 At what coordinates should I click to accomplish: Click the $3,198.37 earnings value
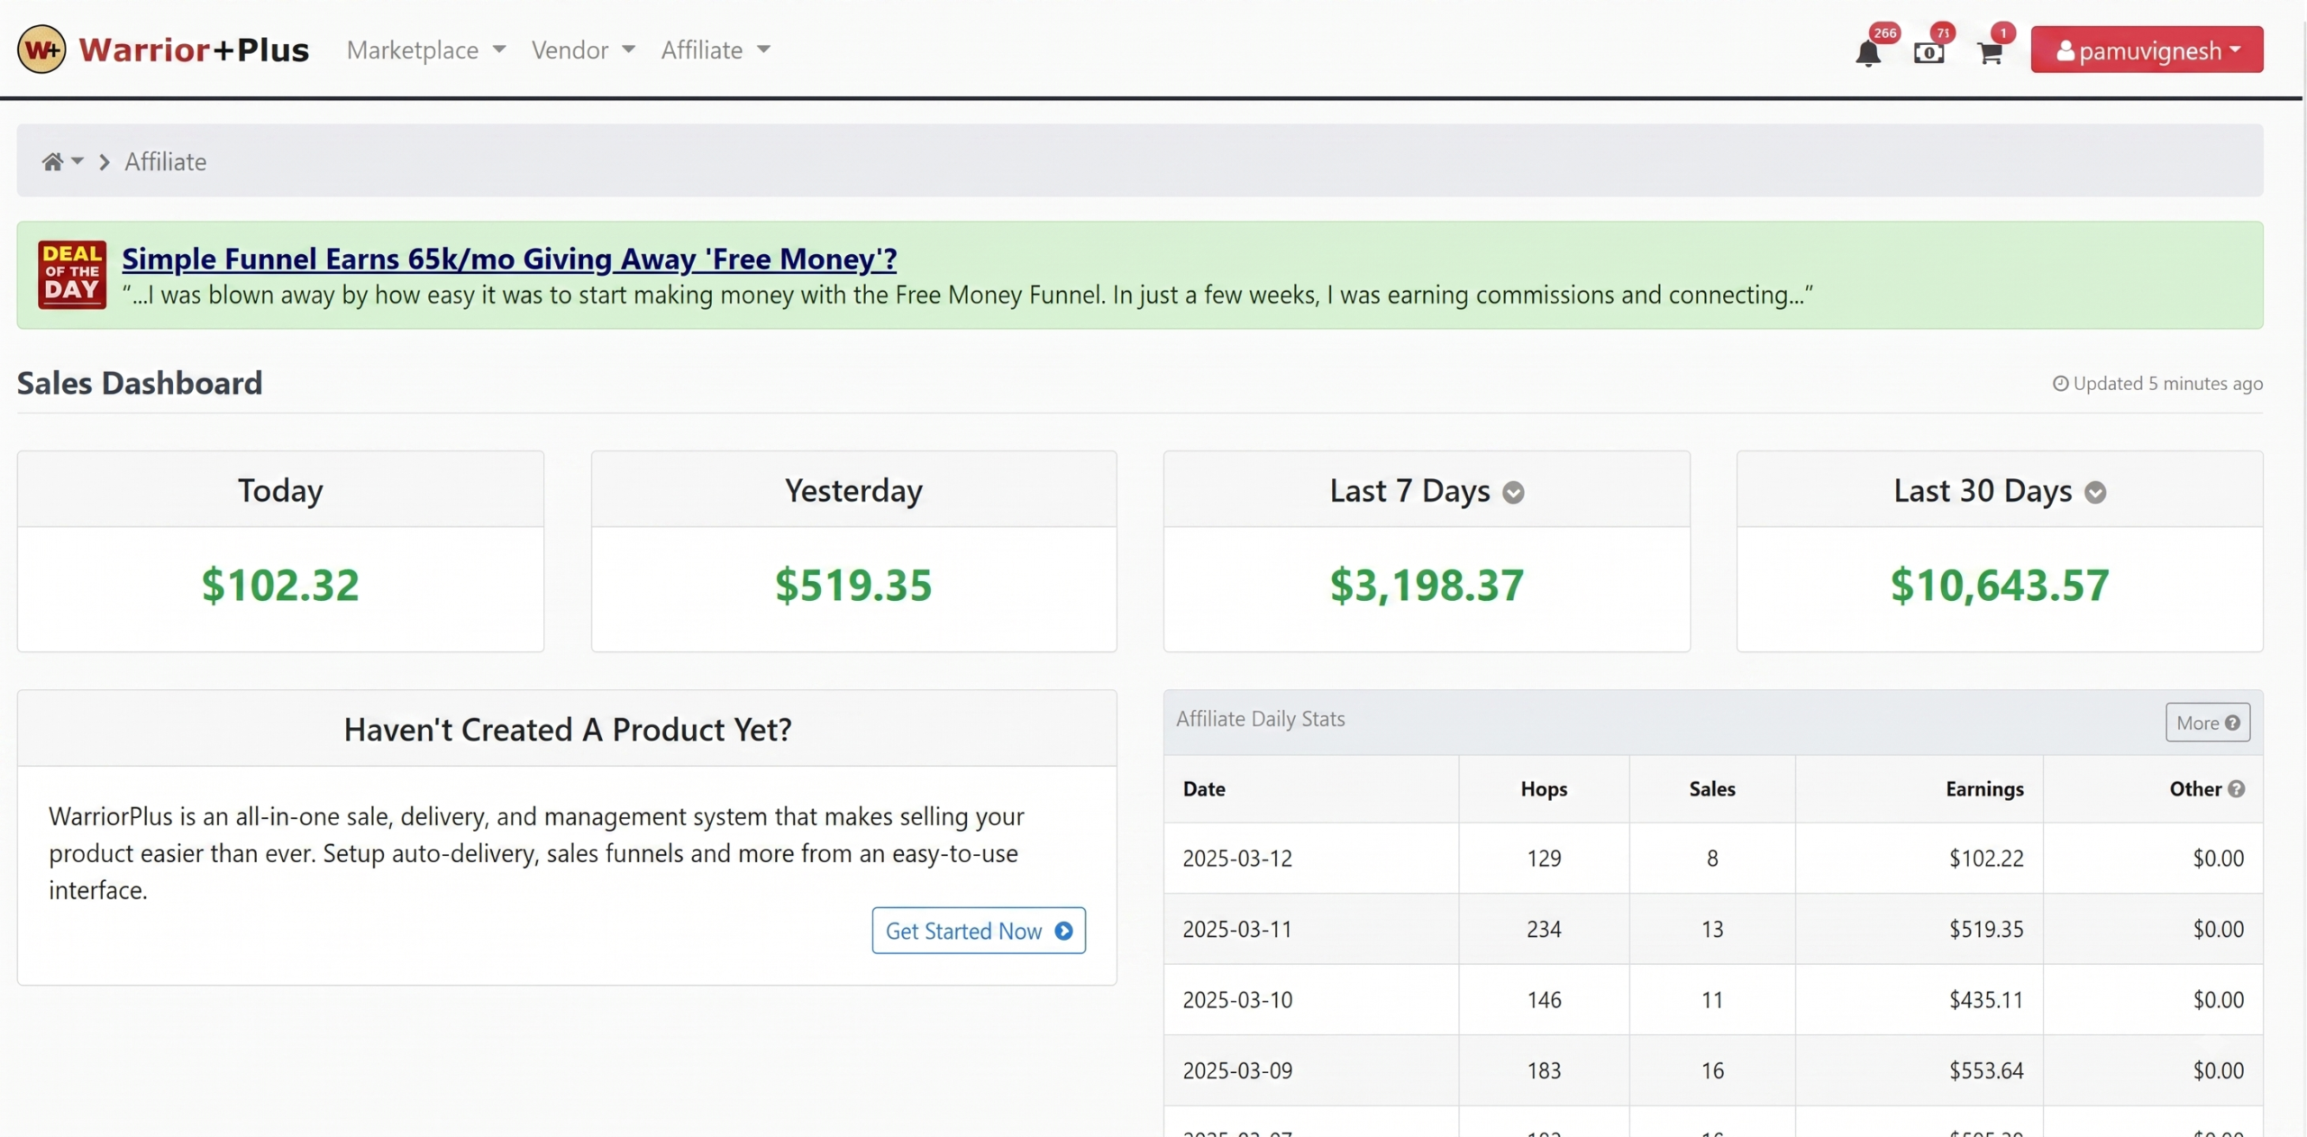tap(1427, 585)
